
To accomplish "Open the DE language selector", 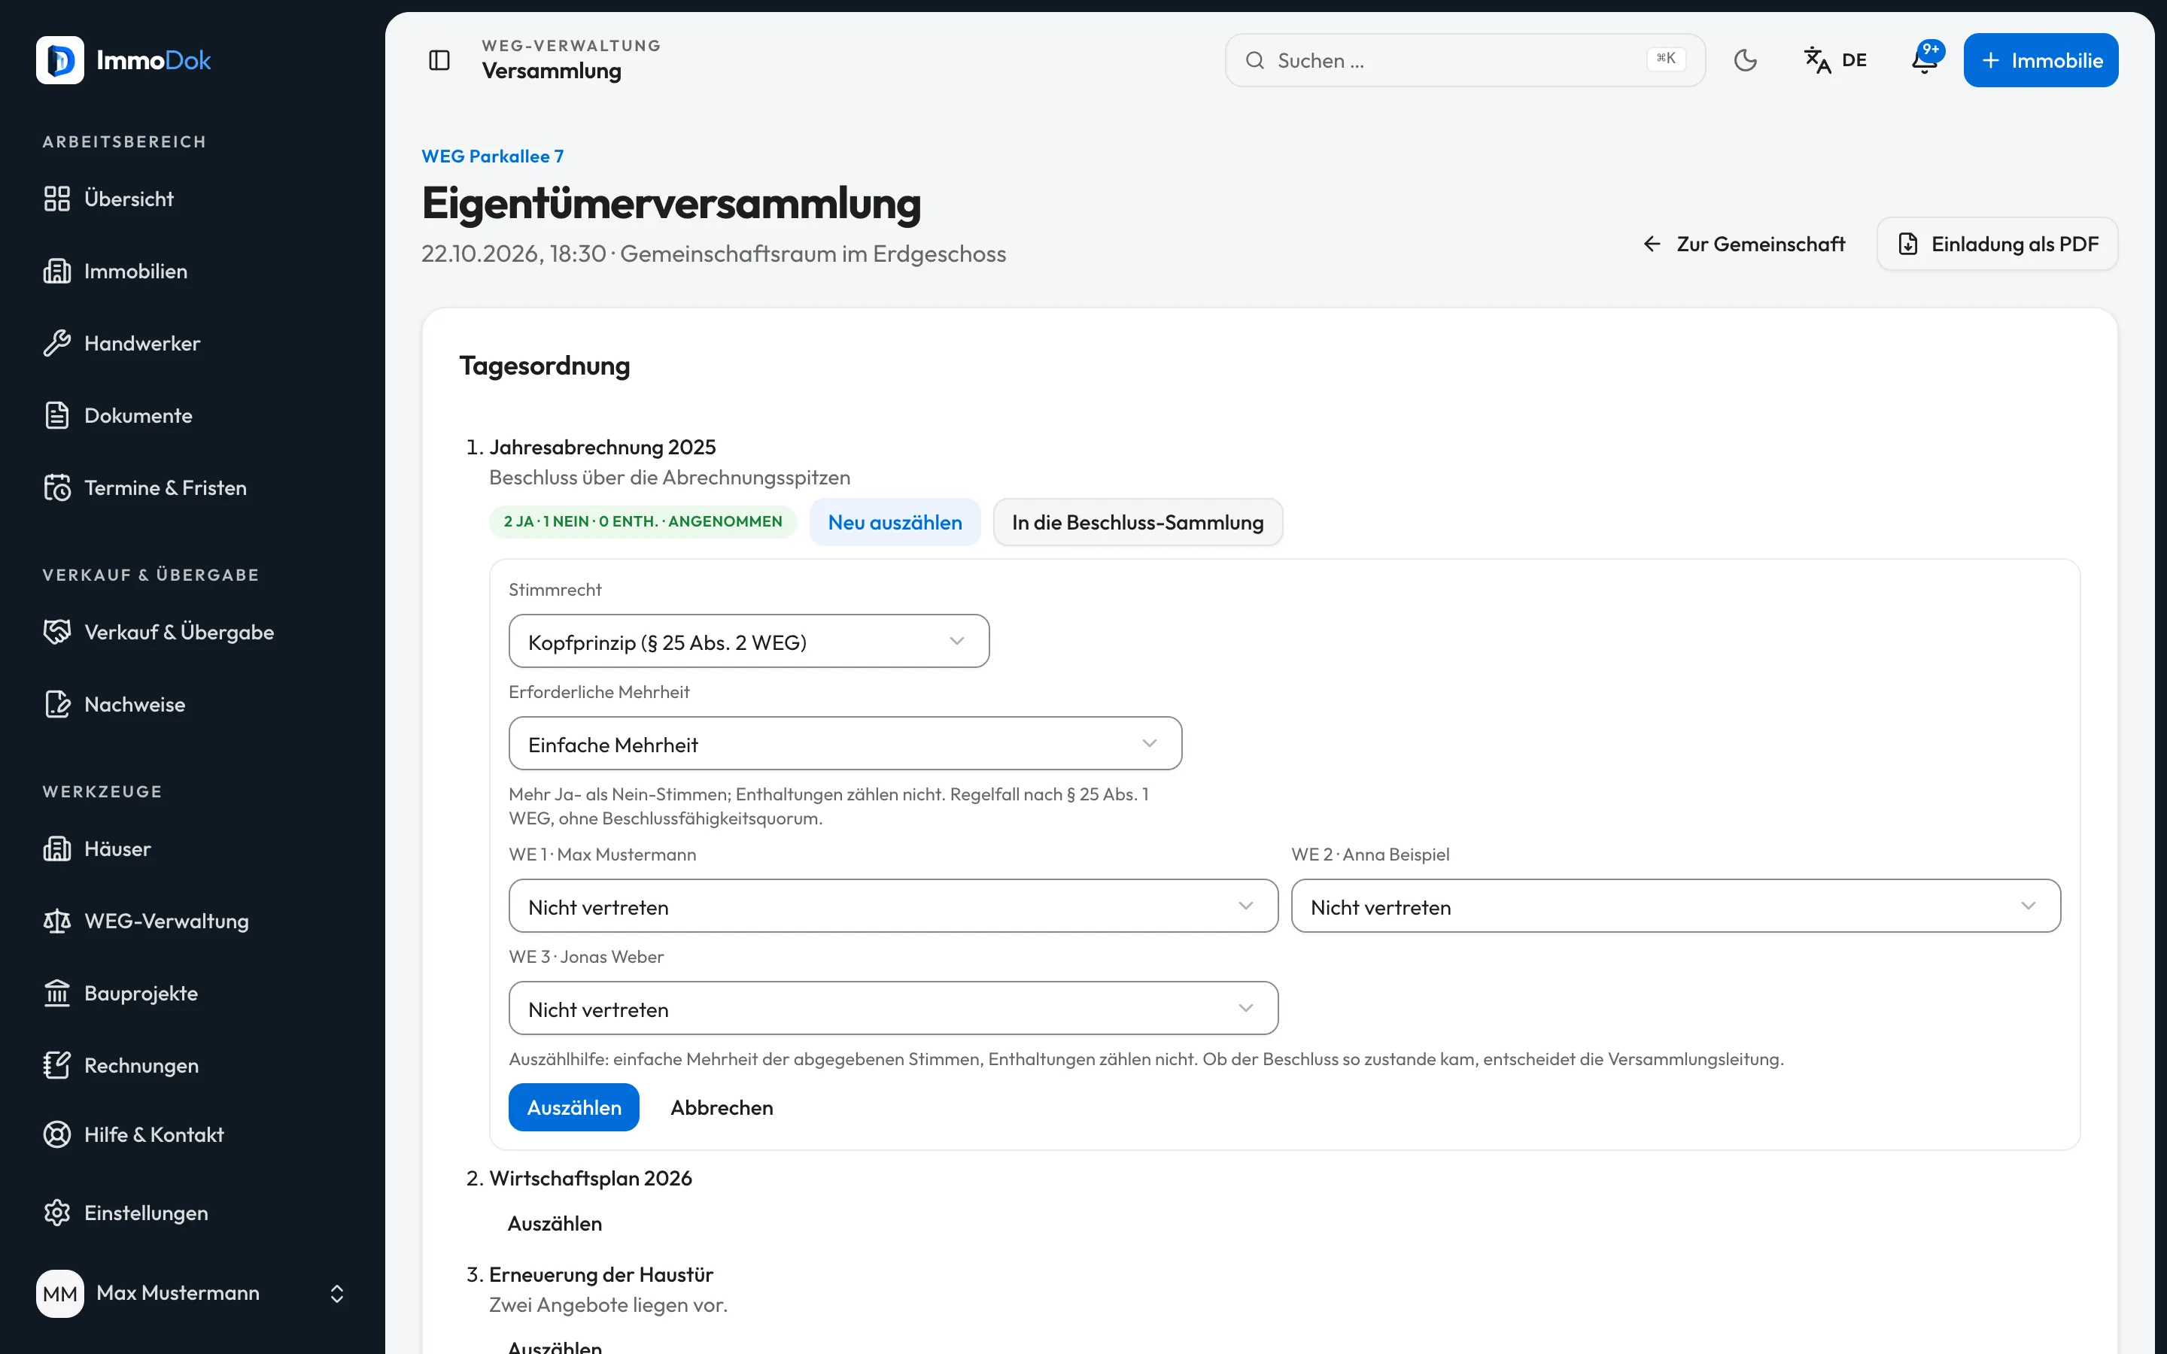I will pyautogui.click(x=1834, y=60).
